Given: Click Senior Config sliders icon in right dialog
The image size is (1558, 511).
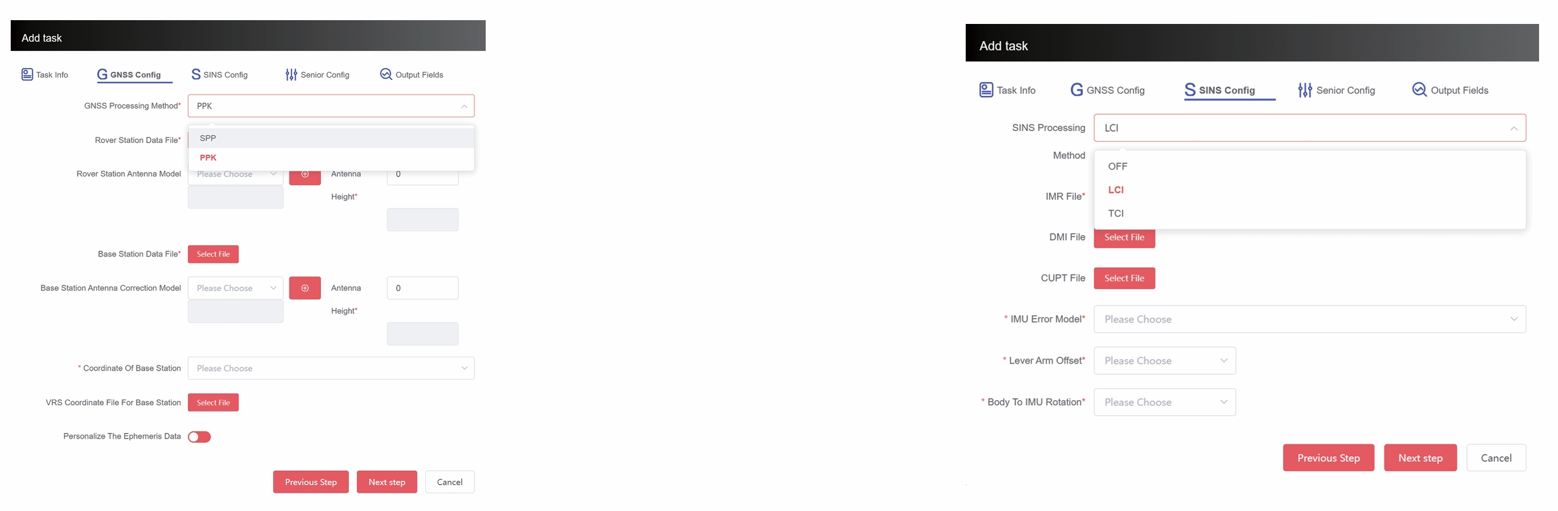Looking at the screenshot, I should [1304, 90].
